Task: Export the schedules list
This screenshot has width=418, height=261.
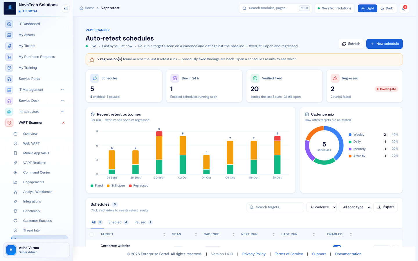Action: click(x=385, y=207)
